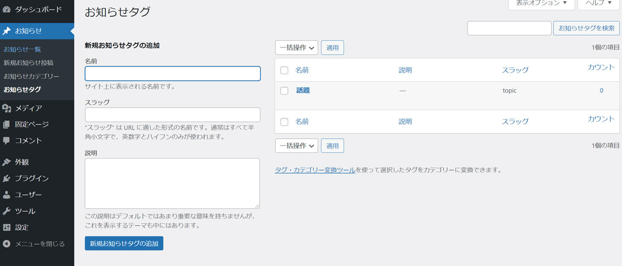Focus the 説明 textarea
622x266 pixels.
coord(172,184)
